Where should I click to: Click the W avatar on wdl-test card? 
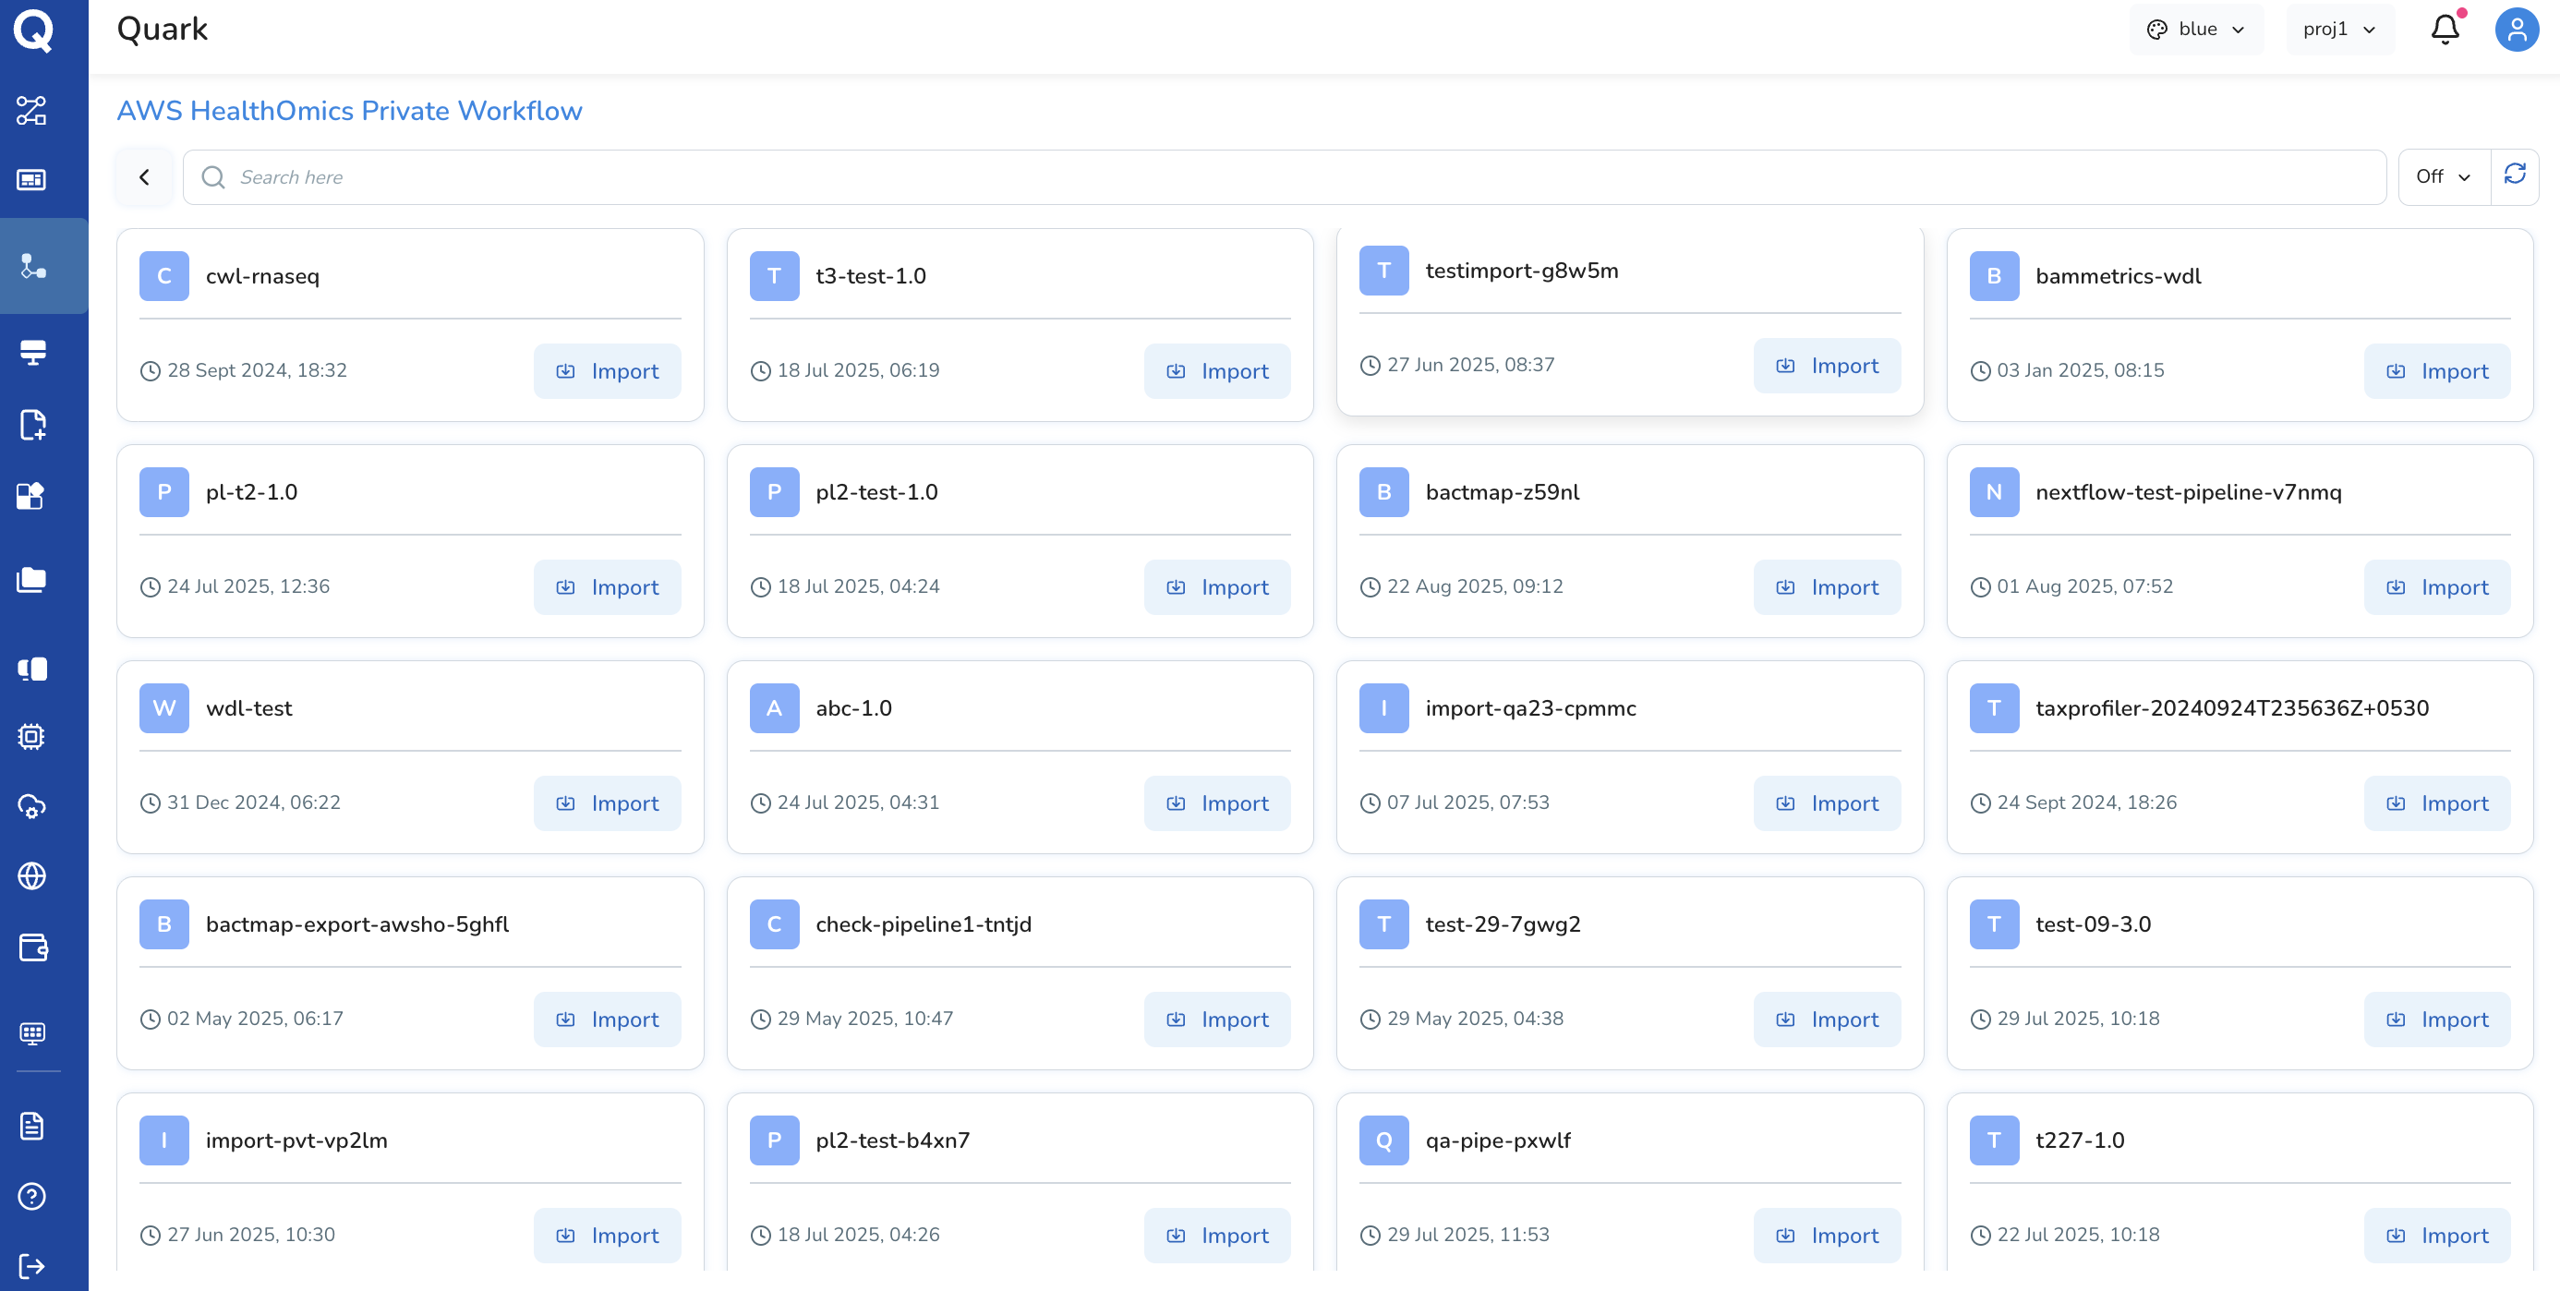click(164, 707)
